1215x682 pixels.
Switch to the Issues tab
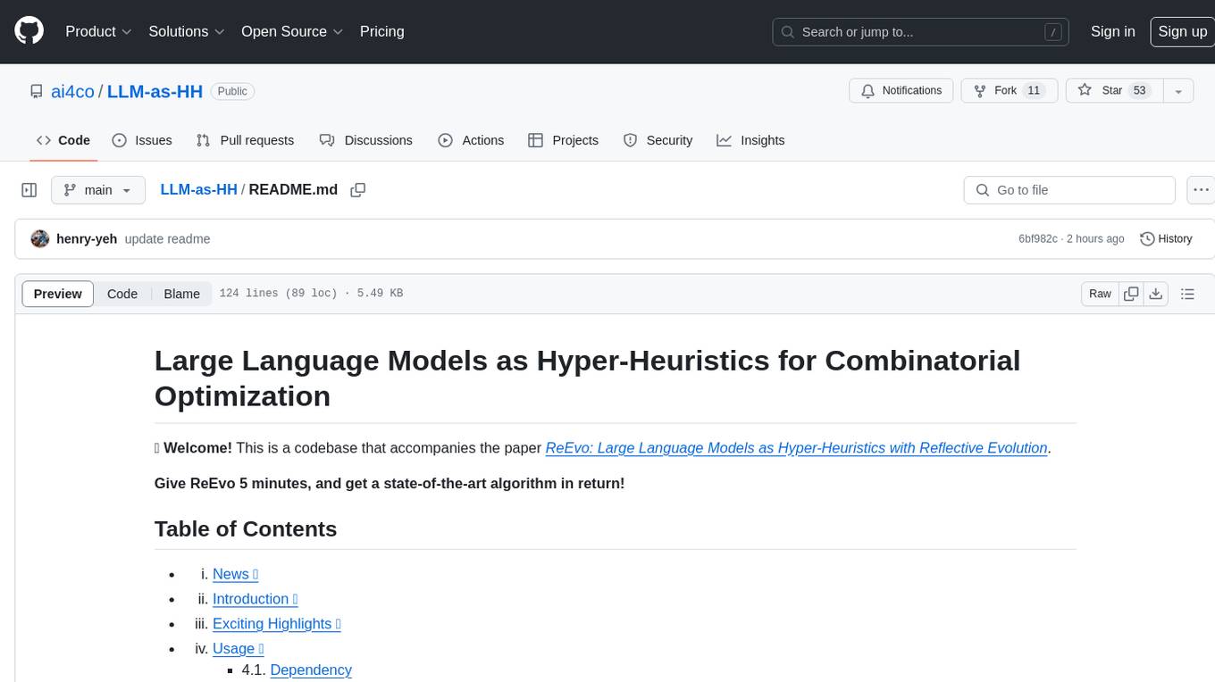142,140
